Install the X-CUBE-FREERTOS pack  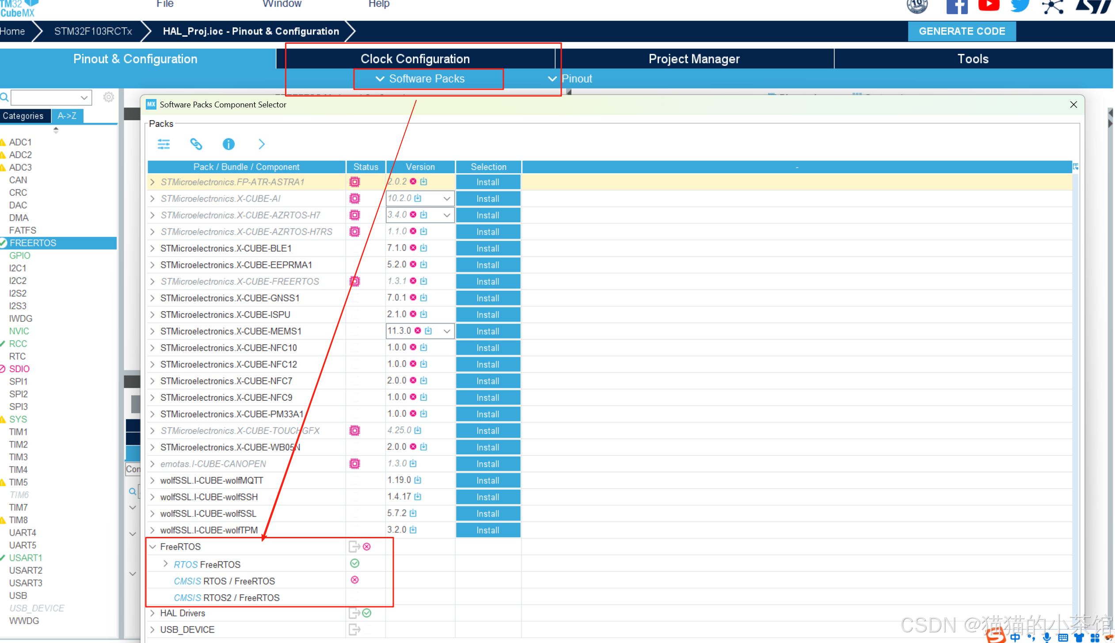488,282
